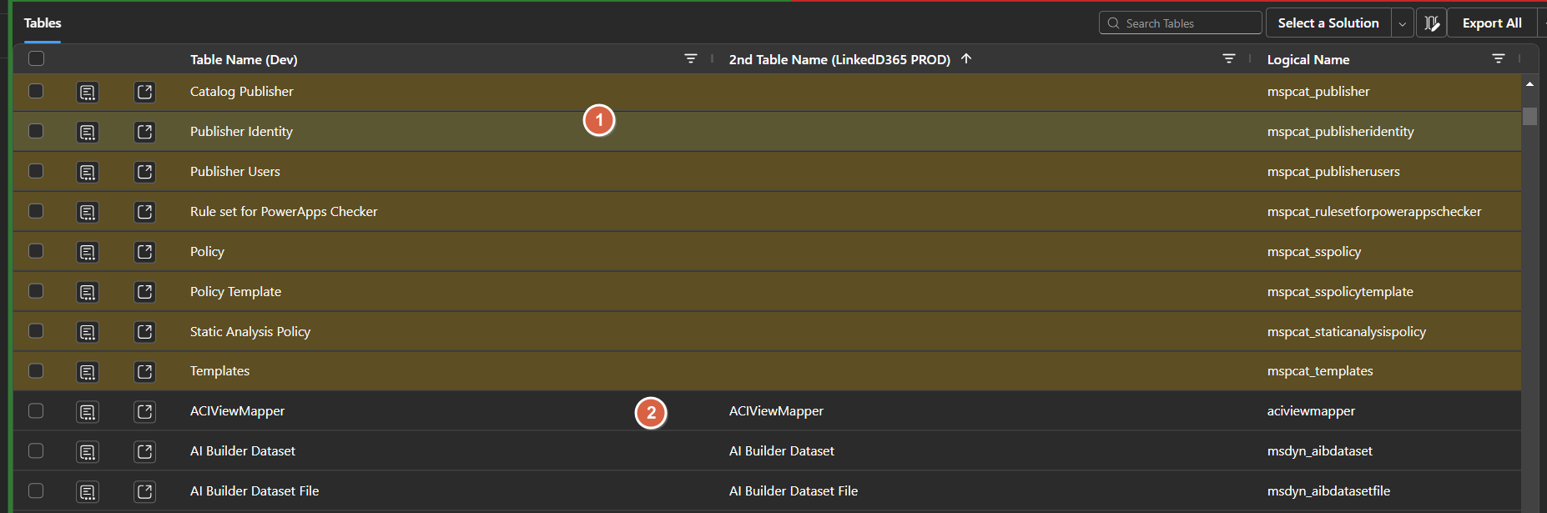Click the Export All button
1547x513 pixels.
(x=1492, y=23)
